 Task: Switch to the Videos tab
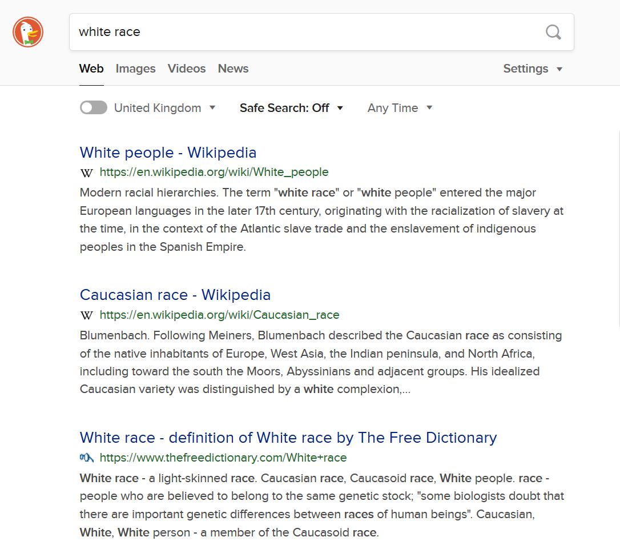pos(187,69)
